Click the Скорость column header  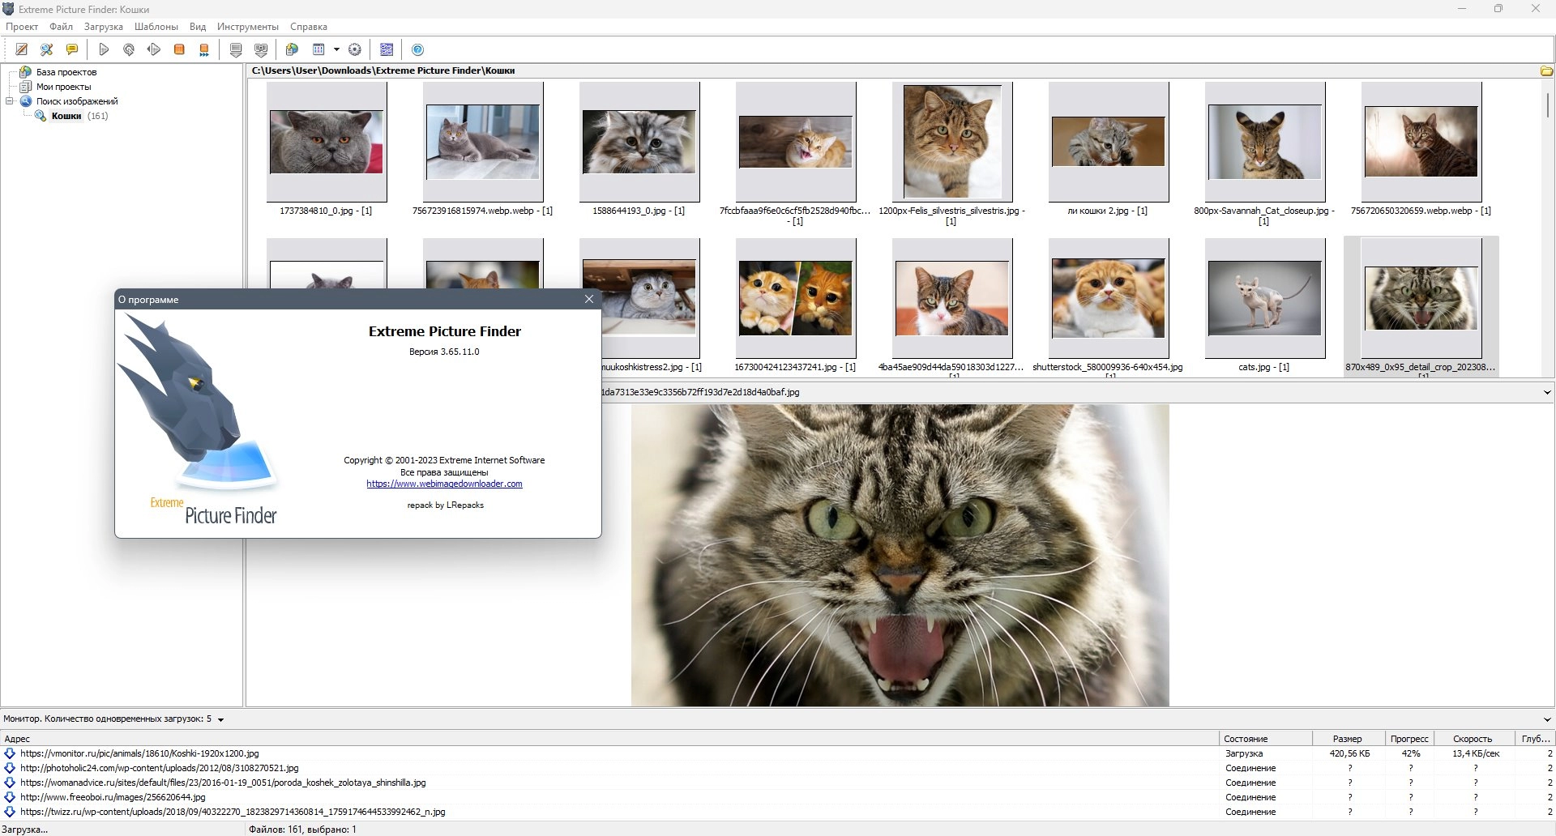[x=1472, y=739]
